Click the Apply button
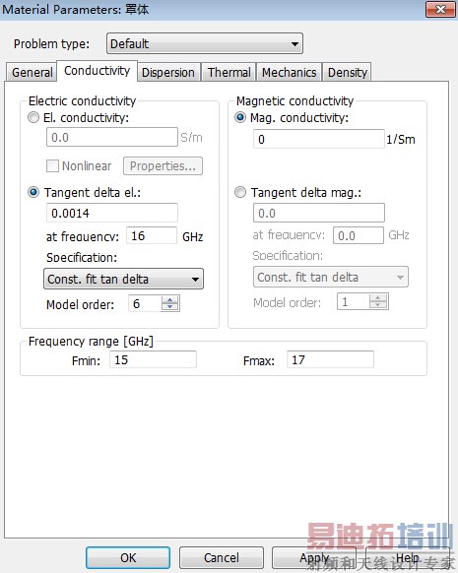458x573 pixels. (314, 557)
